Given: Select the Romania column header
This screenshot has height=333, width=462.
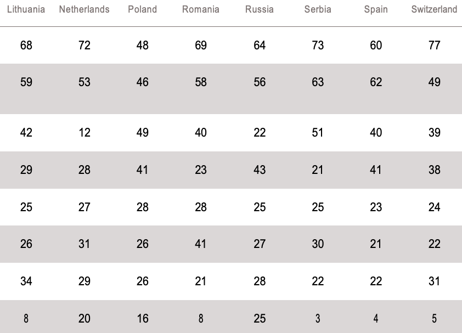Looking at the screenshot, I should 201,9.
